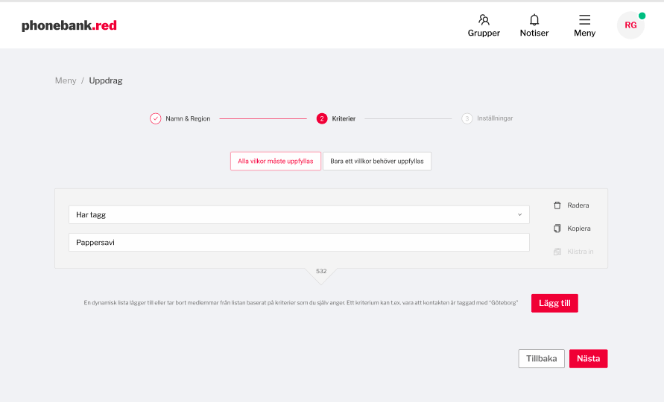
Task: Click the phonebank.red logo
Action: click(69, 25)
